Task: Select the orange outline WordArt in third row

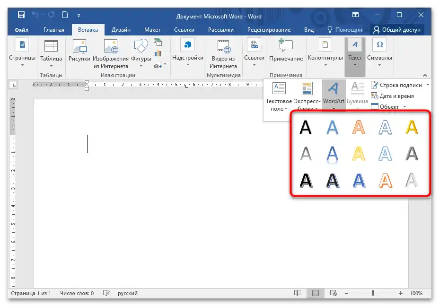Action: pyautogui.click(x=385, y=180)
